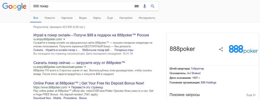
Task: Switch to the Картинки tab
Action: (67, 18)
